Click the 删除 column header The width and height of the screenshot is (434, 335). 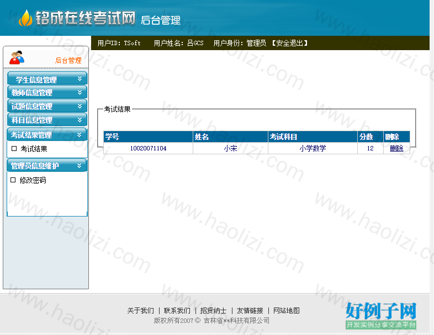pos(396,137)
